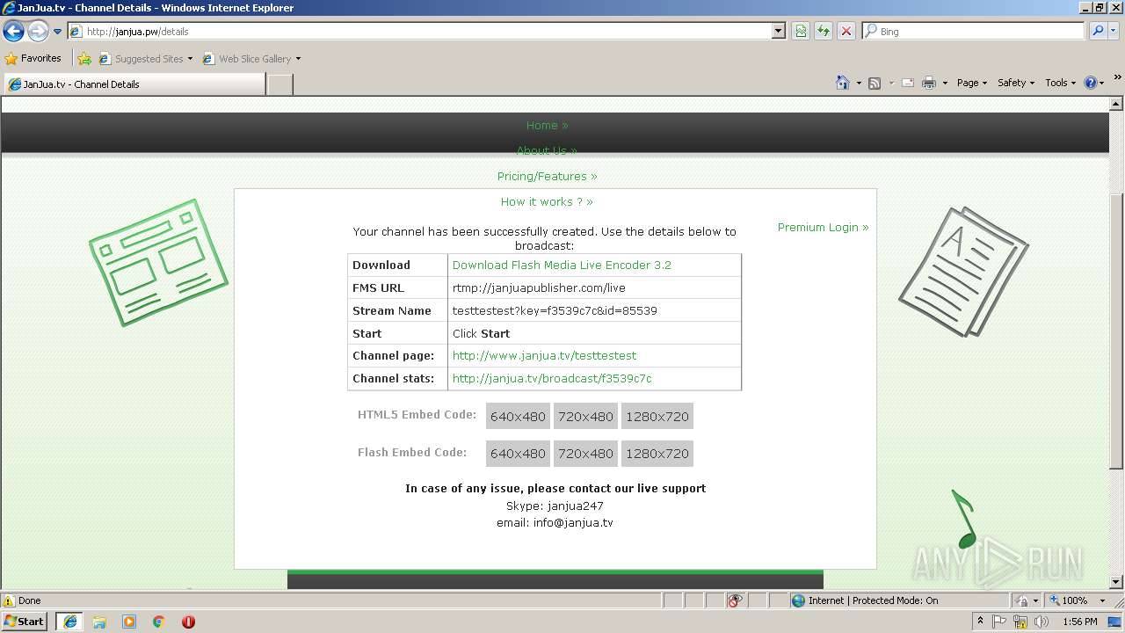The height and width of the screenshot is (633, 1125).
Task: Expand the address bar dropdown arrow
Action: click(779, 31)
